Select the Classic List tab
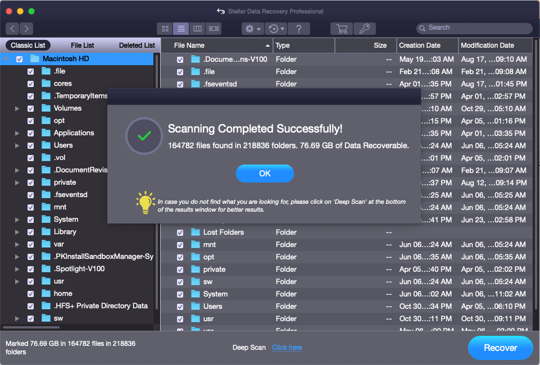The height and width of the screenshot is (365, 540). (28, 45)
